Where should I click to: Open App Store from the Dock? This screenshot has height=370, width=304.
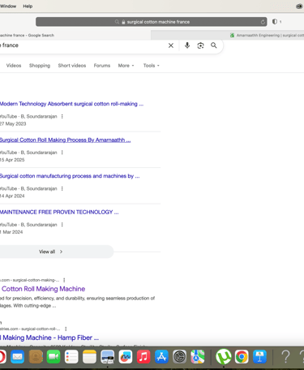(161, 357)
